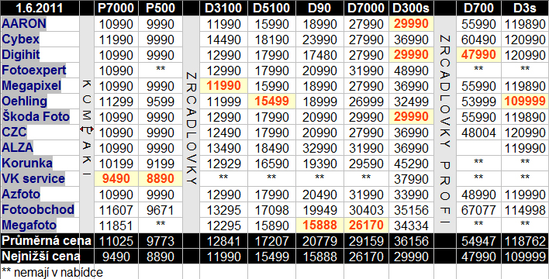Click the nemají v nabídce footnote
This screenshot has height=279, width=549.
pyautogui.click(x=52, y=272)
